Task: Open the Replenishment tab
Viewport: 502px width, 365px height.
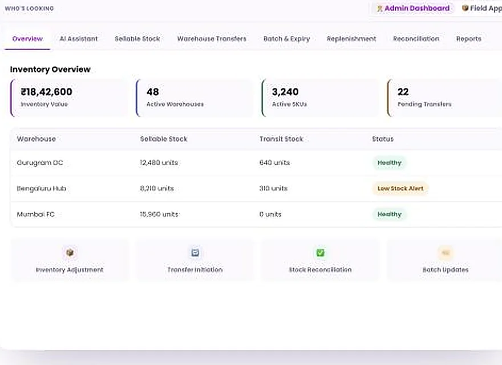Action: [351, 39]
